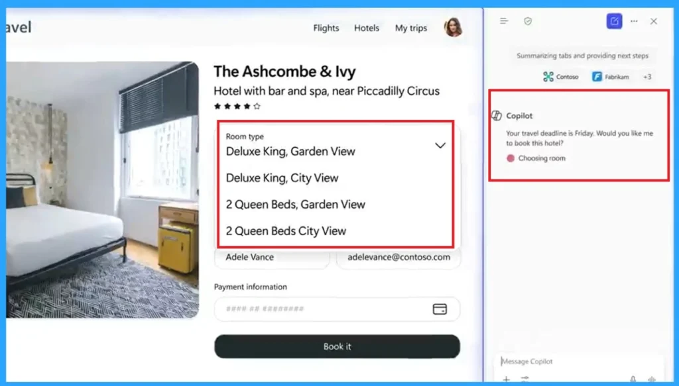The image size is (679, 386).
Task: Switch to the Hotels tab
Action: (x=367, y=28)
